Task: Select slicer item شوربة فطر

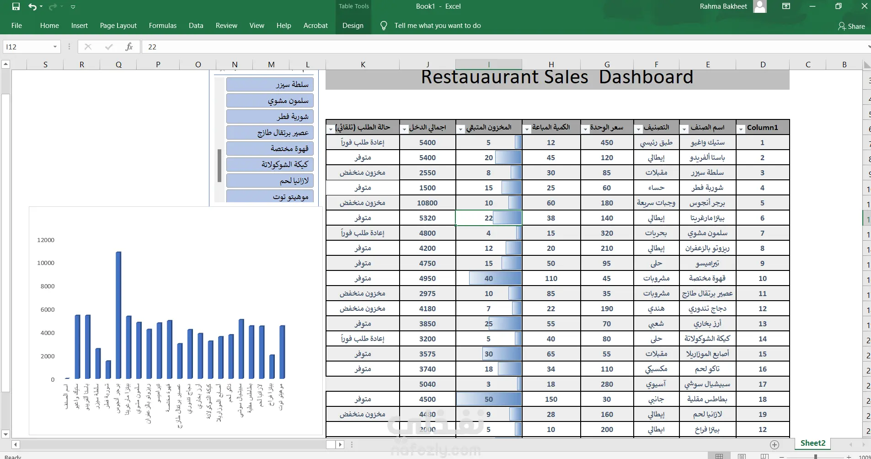Action: click(270, 116)
